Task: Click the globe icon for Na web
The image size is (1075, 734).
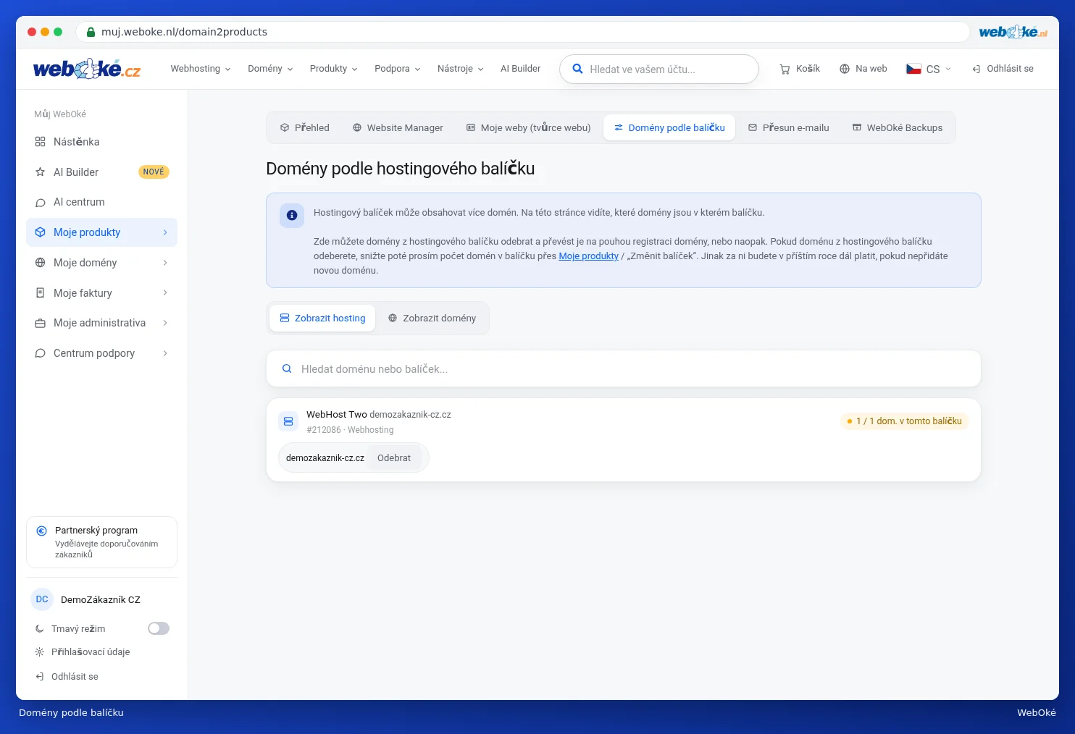Action: 845,69
